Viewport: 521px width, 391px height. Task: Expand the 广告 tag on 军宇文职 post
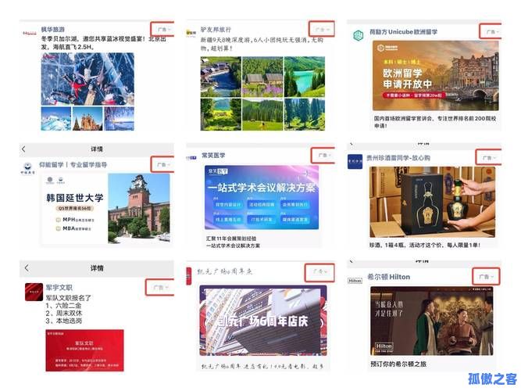coord(160,287)
